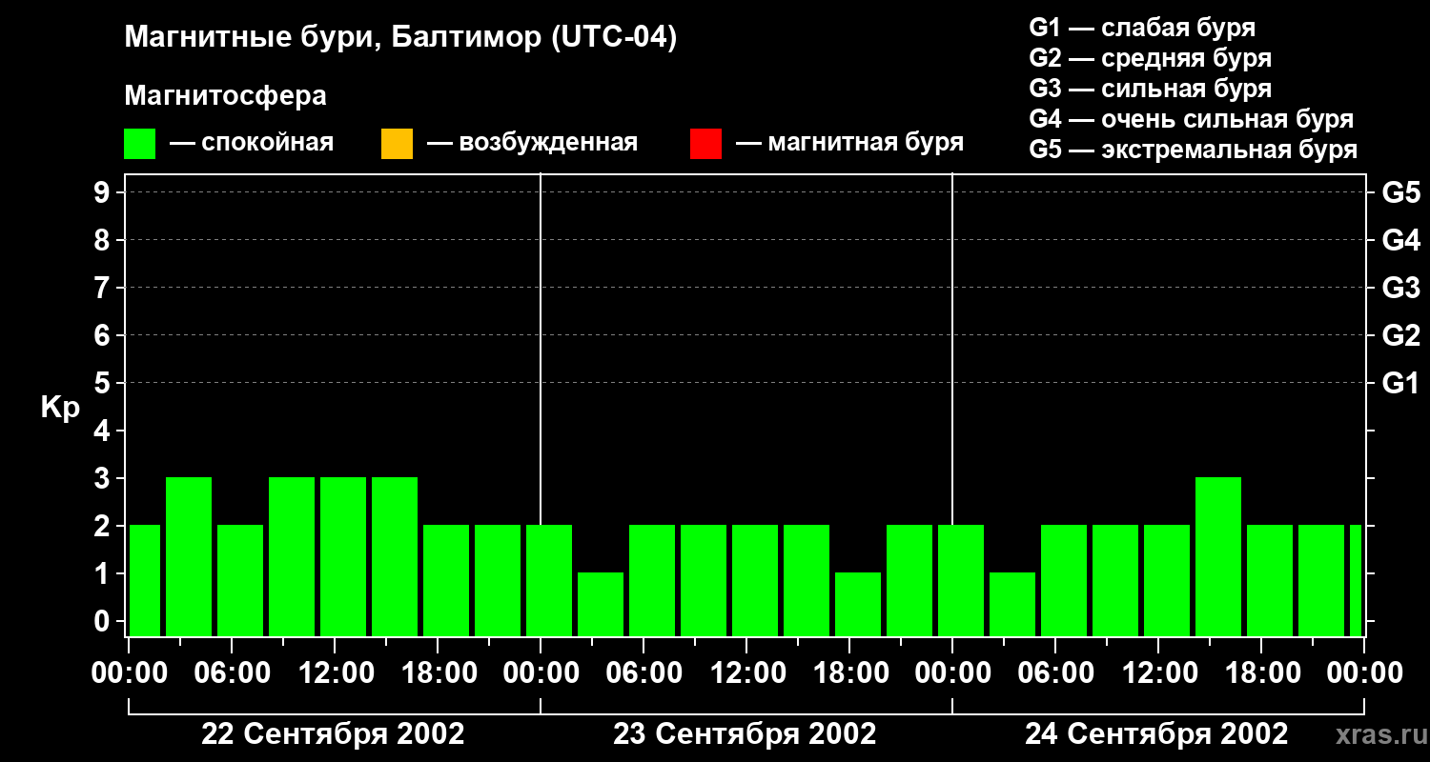Screen dimensions: 1430x762
Task: Click the '12:00' time label under 22 September
Action: [335, 673]
